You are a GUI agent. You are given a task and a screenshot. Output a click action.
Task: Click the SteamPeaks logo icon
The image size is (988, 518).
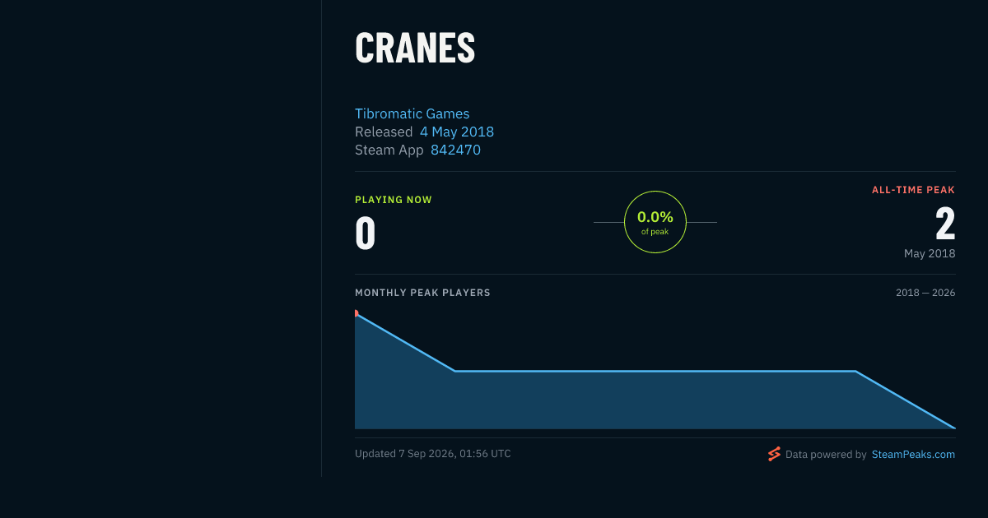click(x=774, y=454)
